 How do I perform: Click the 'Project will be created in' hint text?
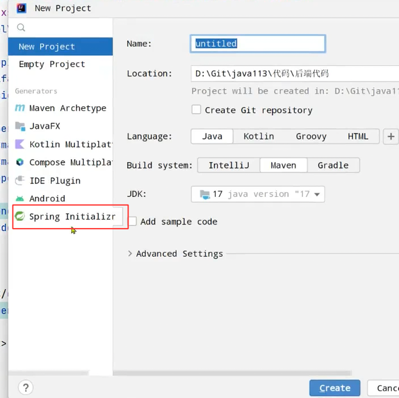point(295,91)
